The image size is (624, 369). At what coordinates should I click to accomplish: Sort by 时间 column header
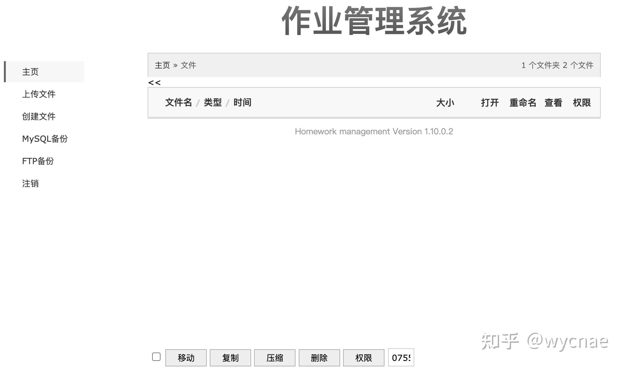[x=242, y=103]
